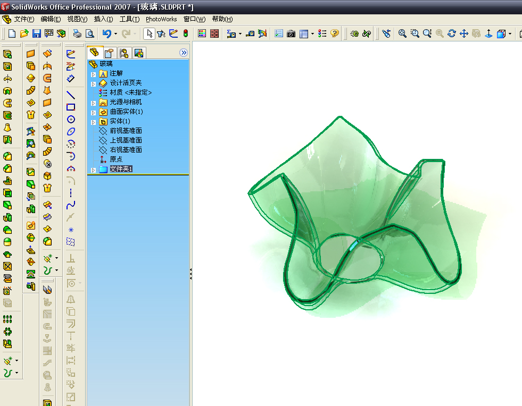The width and height of the screenshot is (522, 406).
Task: Expand the 光源与相机 tree node
Action: tap(94, 103)
